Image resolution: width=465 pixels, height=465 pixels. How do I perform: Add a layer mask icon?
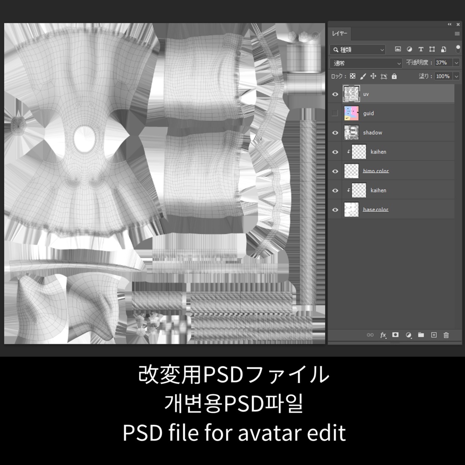coord(396,335)
